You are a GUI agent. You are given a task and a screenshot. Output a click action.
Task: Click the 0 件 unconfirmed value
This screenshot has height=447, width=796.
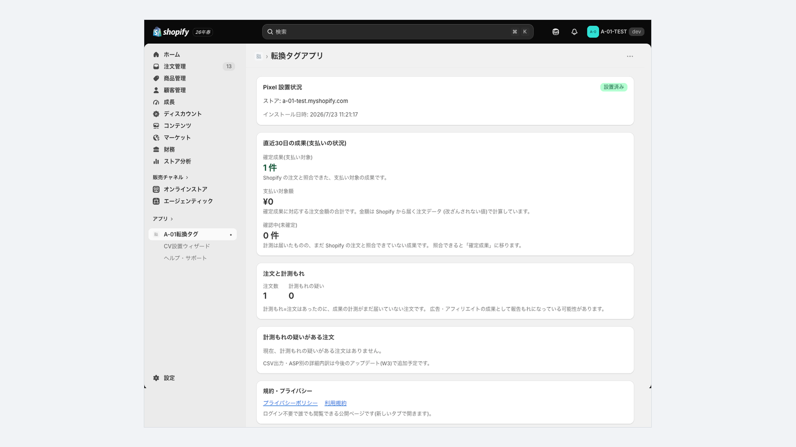(271, 235)
